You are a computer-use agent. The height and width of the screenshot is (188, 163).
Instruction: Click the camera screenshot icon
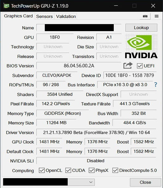(145, 16)
